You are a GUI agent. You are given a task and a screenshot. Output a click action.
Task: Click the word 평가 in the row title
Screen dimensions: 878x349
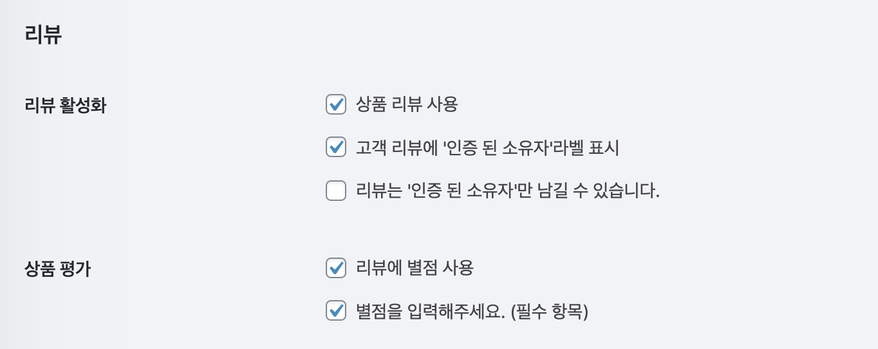click(x=76, y=269)
